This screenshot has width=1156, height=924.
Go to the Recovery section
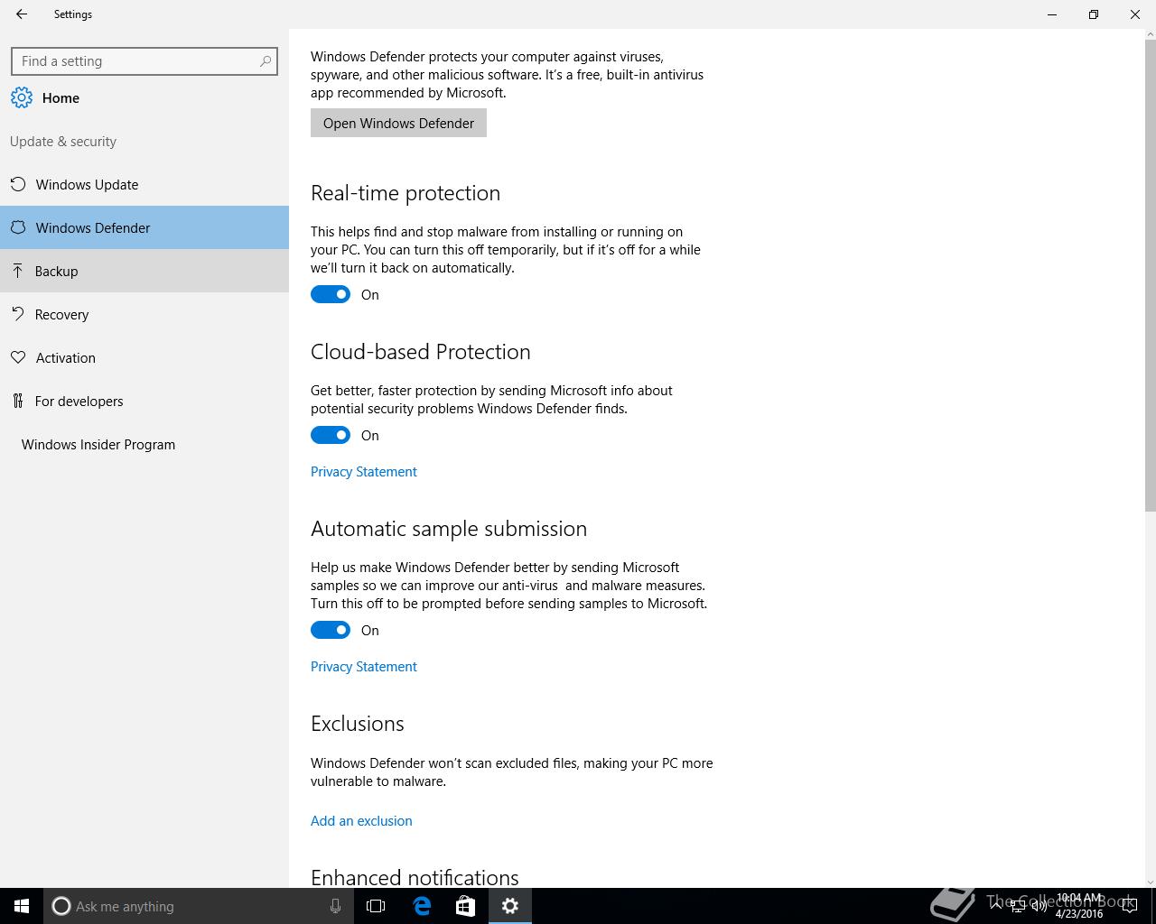(x=144, y=314)
